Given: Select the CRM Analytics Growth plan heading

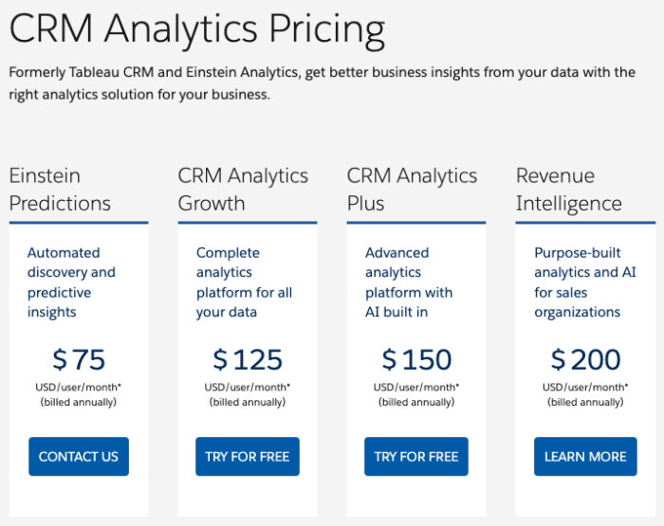Looking at the screenshot, I should click(243, 190).
